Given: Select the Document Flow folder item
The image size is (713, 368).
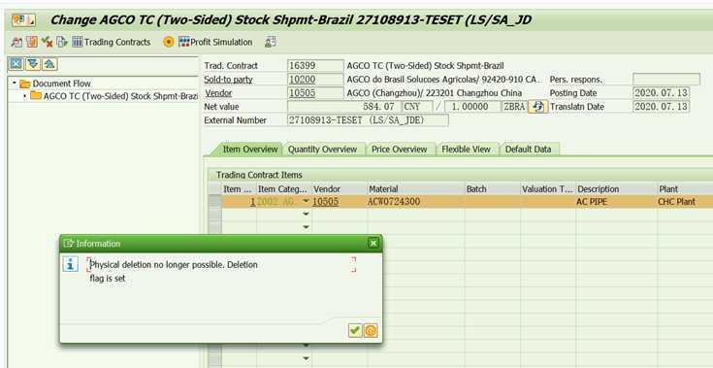Looking at the screenshot, I should pyautogui.click(x=55, y=84).
